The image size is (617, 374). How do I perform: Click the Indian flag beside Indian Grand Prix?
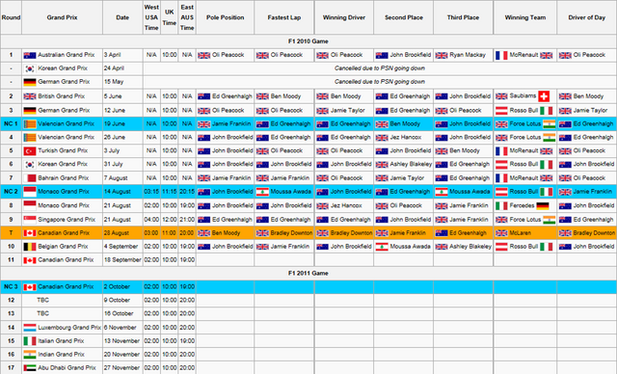pyautogui.click(x=30, y=355)
